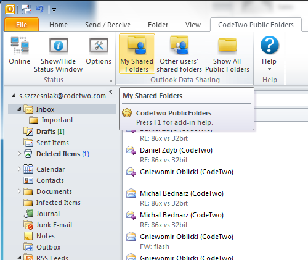Select the account s.szczesniak@codetwo.com
308x260 pixels.
tap(62, 96)
